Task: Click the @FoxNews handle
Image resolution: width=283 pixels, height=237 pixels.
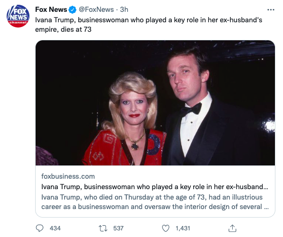Action: pos(96,9)
